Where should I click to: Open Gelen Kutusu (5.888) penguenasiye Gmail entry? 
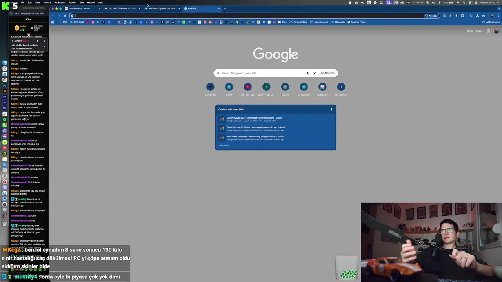tap(275, 128)
